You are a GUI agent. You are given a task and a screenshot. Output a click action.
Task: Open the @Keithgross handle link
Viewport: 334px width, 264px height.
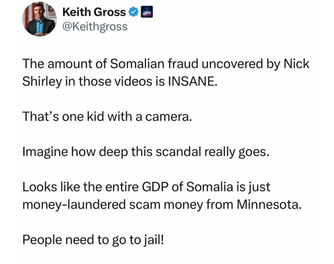(95, 26)
